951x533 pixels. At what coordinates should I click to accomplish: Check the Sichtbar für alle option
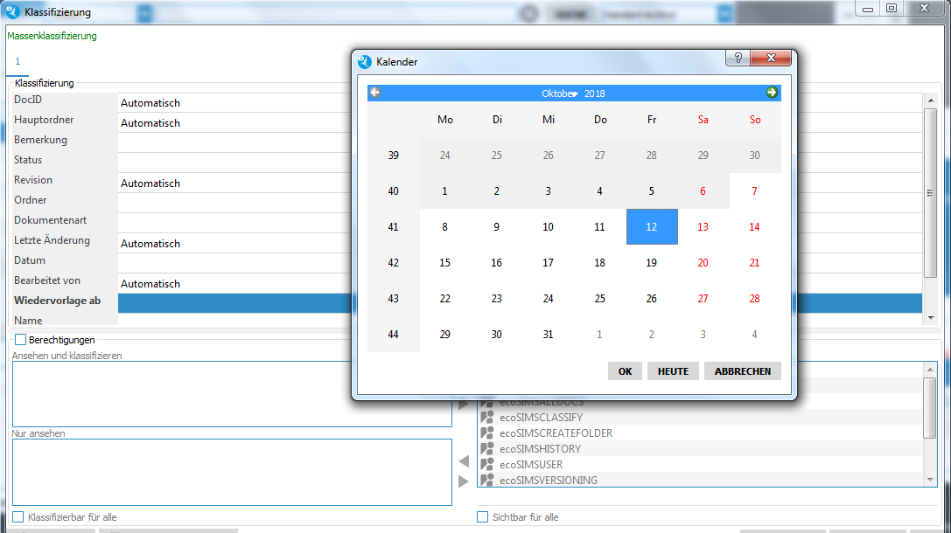(x=483, y=517)
